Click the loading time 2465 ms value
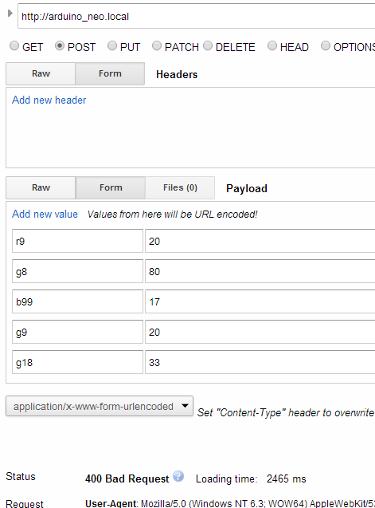The width and height of the screenshot is (375, 508). tap(287, 478)
